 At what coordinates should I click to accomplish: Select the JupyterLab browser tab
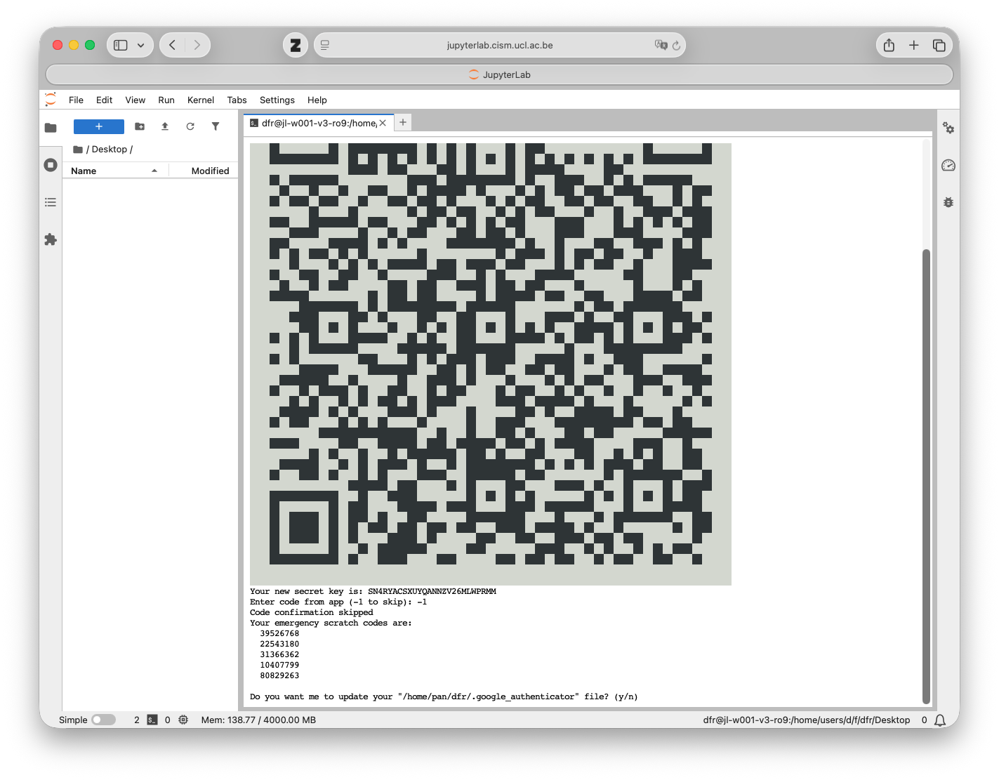pos(499,74)
